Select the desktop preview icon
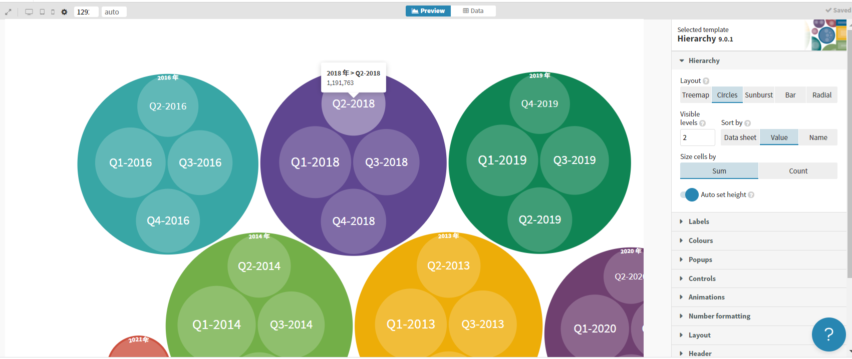 click(x=29, y=12)
